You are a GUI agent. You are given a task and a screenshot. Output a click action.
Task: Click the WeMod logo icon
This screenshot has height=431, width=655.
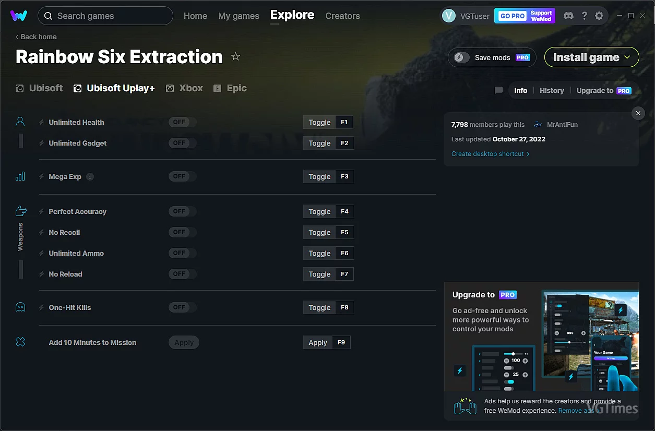[x=19, y=16]
